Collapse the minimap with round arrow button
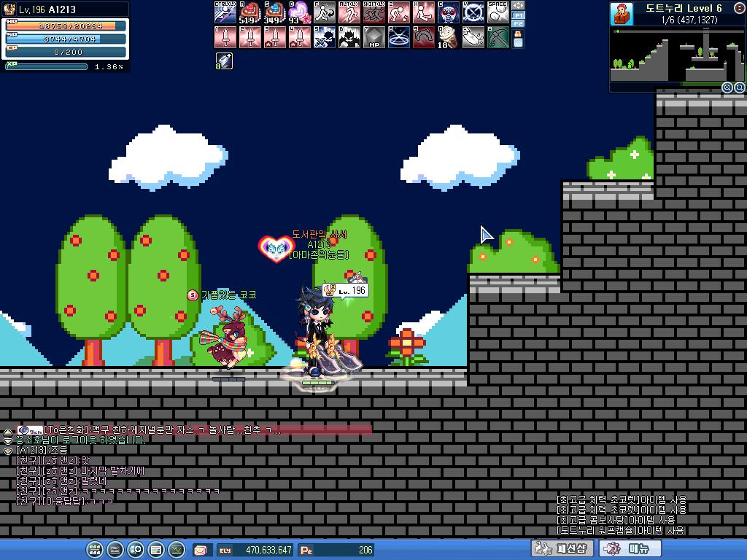Viewport: 747px width, 560px height. tap(740, 8)
